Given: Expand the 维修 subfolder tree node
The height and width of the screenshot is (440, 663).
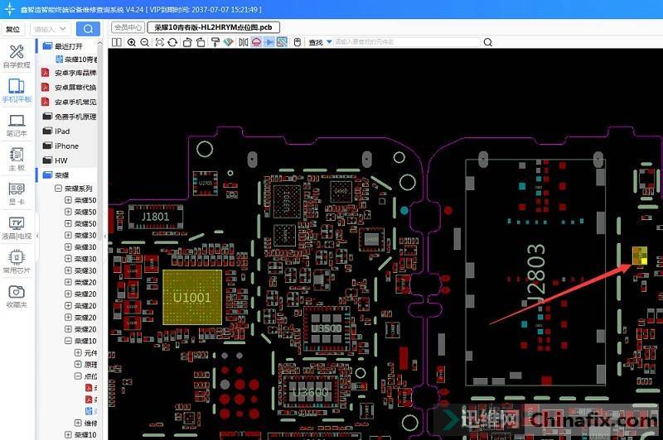Looking at the screenshot, I should [x=79, y=423].
